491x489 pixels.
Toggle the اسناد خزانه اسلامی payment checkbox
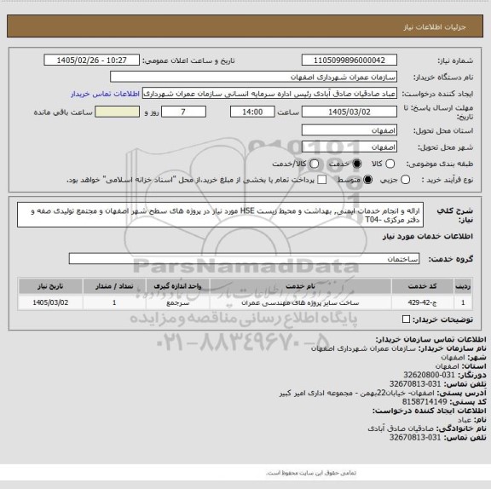coord(321,180)
